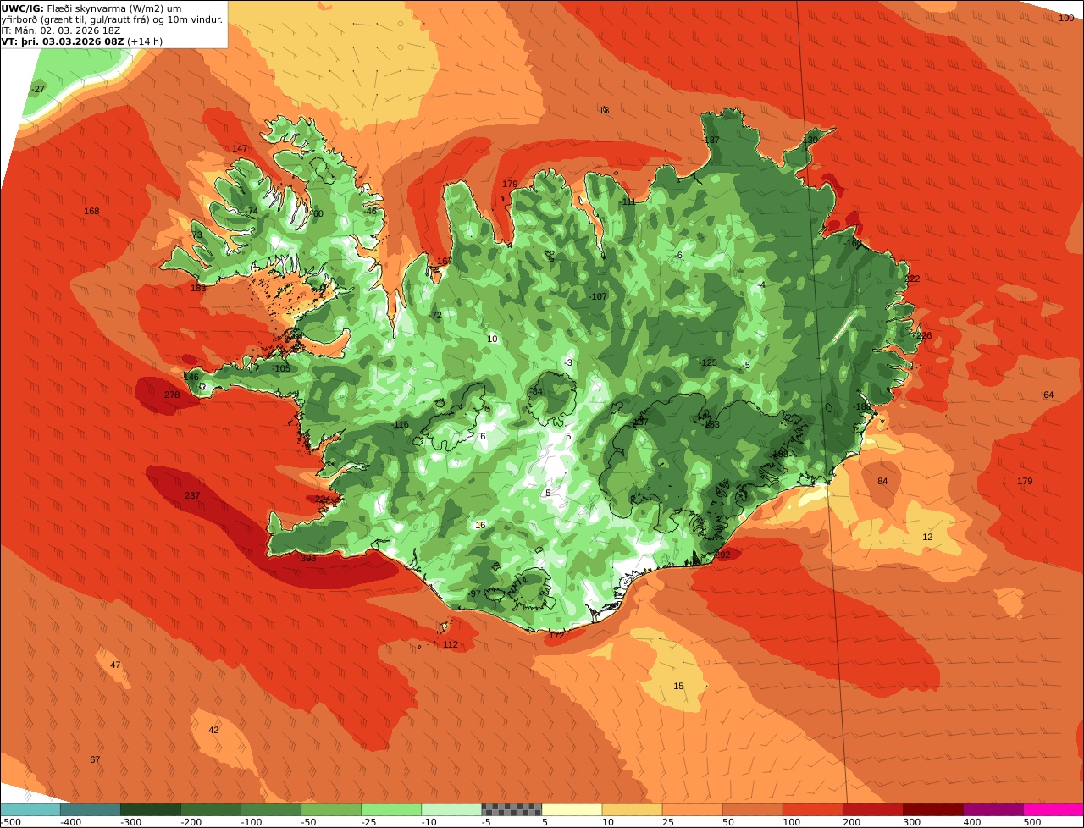Viewport: 1084px width, 828px height.
Task: Click the map value '222' on the coast
Action: [911, 279]
